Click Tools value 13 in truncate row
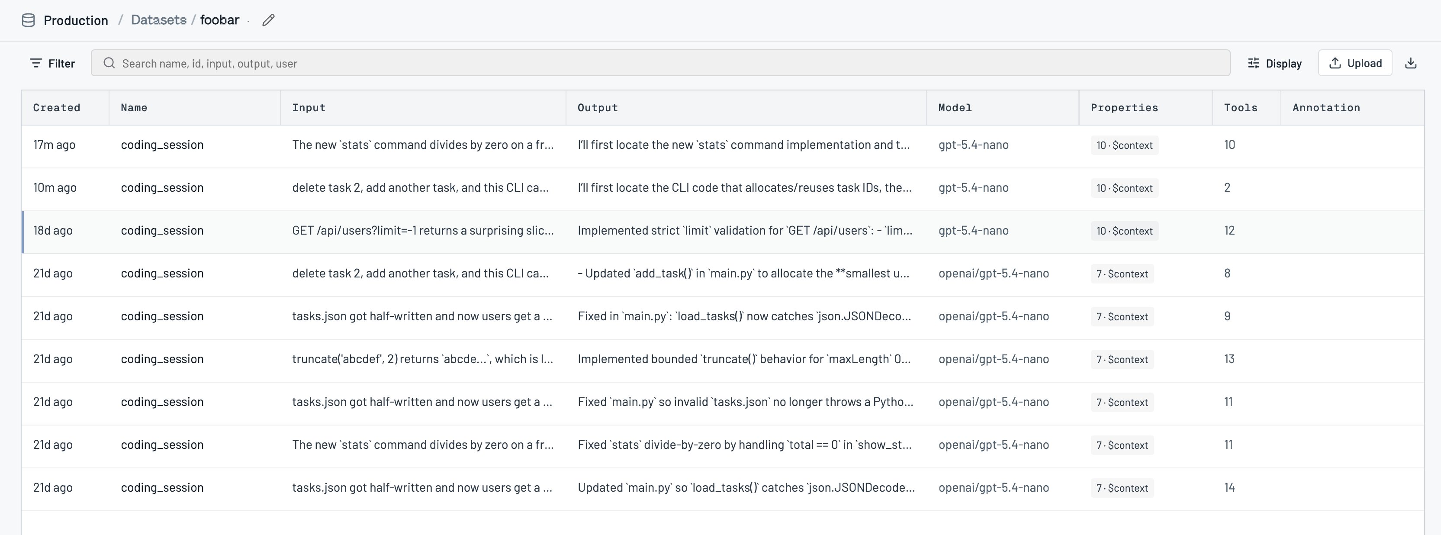1441x535 pixels. pos(1229,359)
